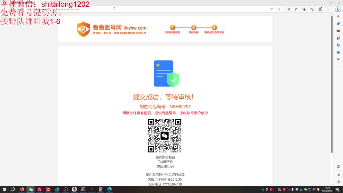343x193 pixels.
Task: Click the complaint phone 17788884118
Action: 172,184
